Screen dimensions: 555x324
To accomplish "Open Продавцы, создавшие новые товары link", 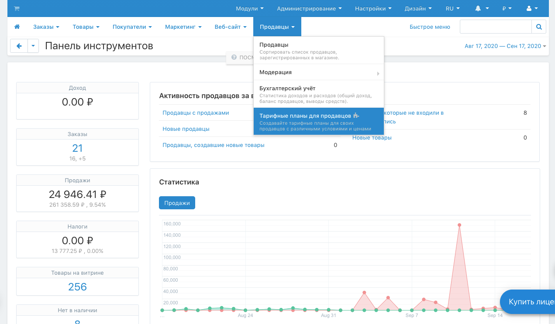I will 214,145.
